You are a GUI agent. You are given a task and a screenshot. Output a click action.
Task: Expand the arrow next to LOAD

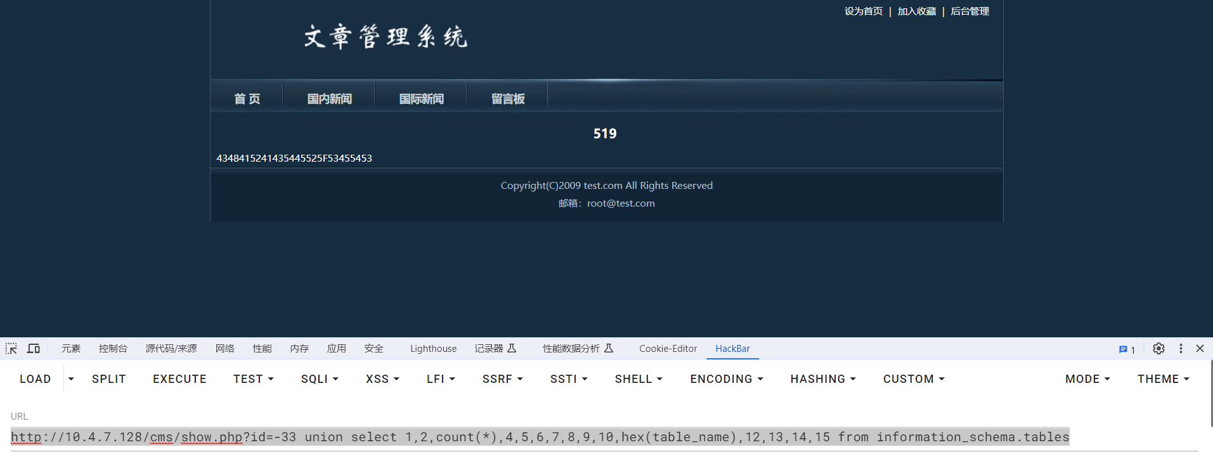coord(71,379)
